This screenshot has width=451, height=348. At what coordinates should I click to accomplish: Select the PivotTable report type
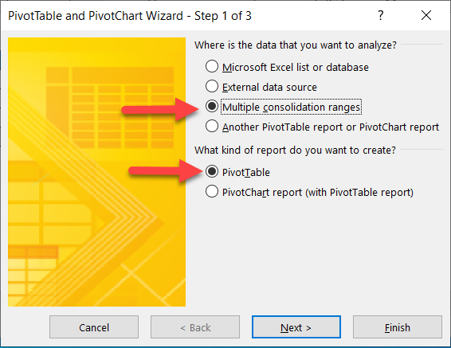point(212,171)
